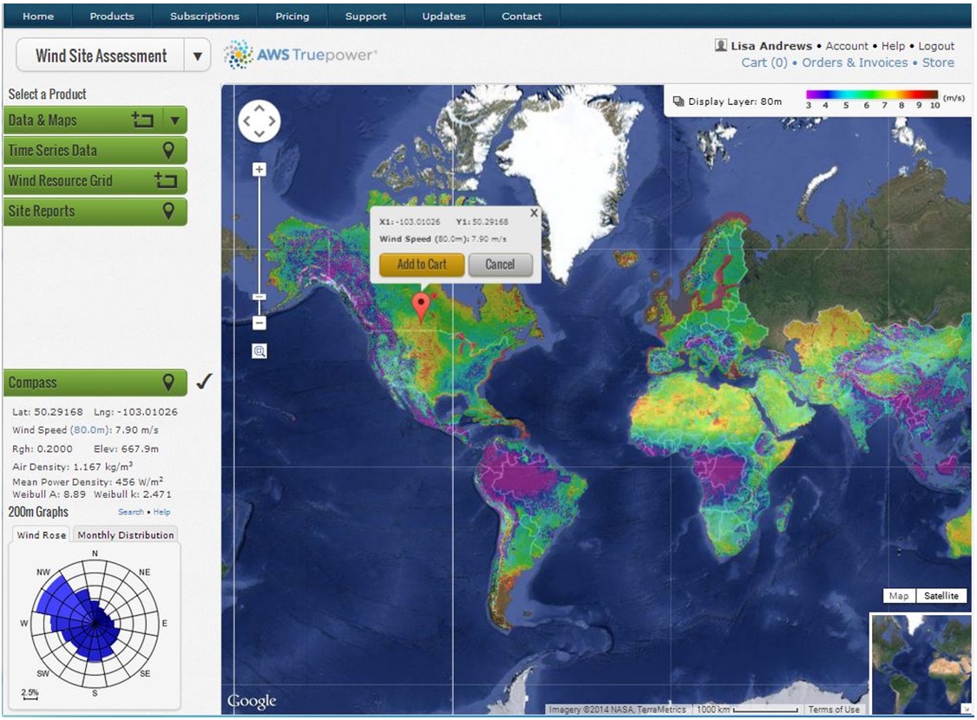
Task: Click the cart icon on Wind Resource Grid
Action: (x=165, y=181)
